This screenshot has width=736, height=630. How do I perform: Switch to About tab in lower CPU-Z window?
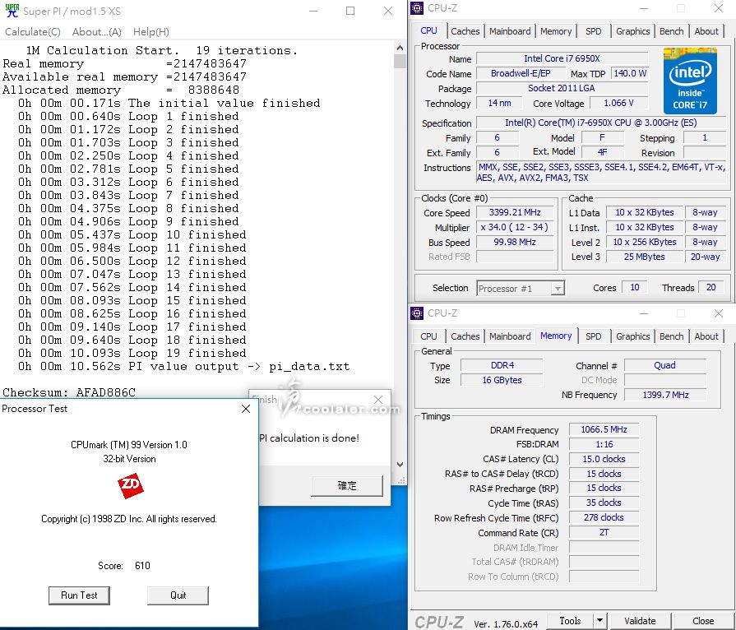coord(706,336)
